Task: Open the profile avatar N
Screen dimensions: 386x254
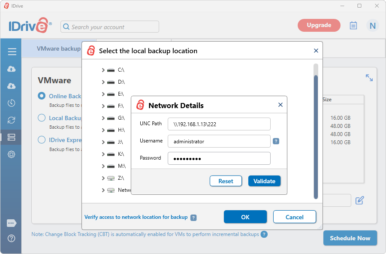Action: (x=372, y=25)
